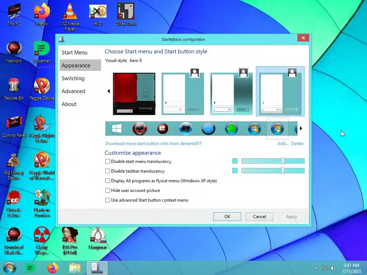Launch Peggle Deluxe shortcut
367x275 pixels.
click(x=42, y=89)
